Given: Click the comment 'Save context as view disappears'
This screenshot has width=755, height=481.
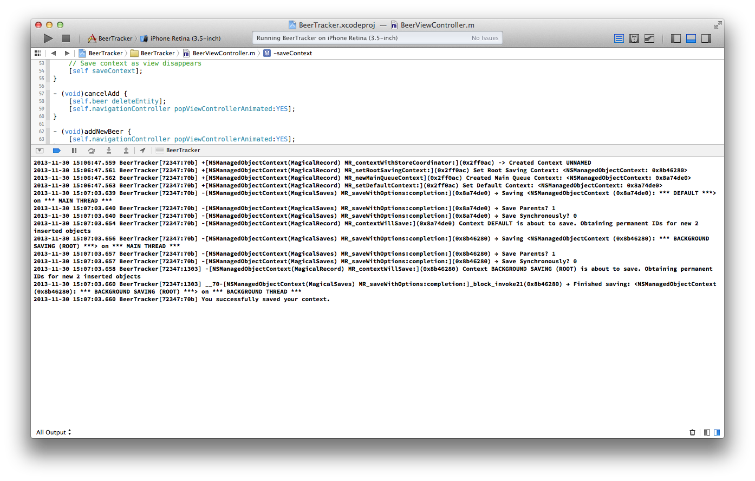Looking at the screenshot, I should [x=135, y=63].
